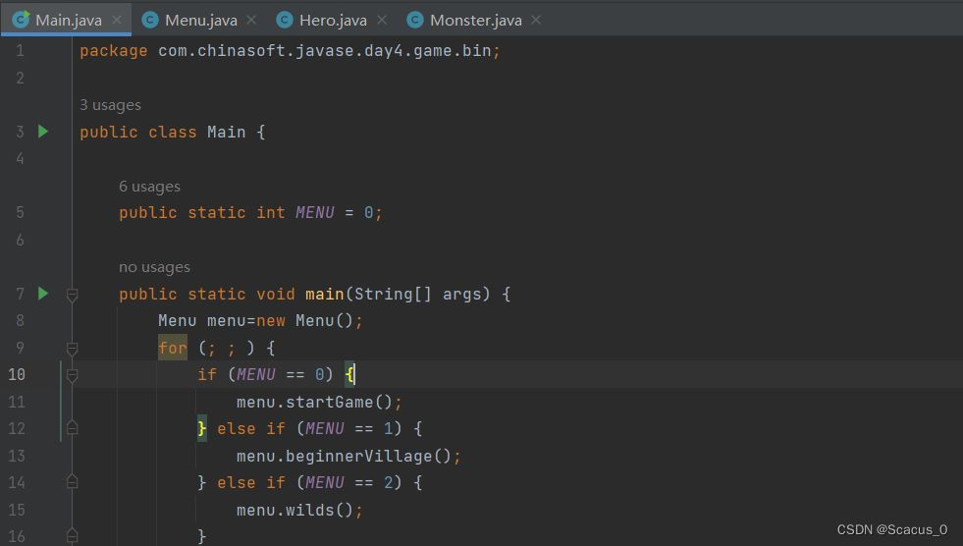Viewport: 963px width, 546px height.
Task: Show the 6 usages hint above MENU
Action: [149, 187]
